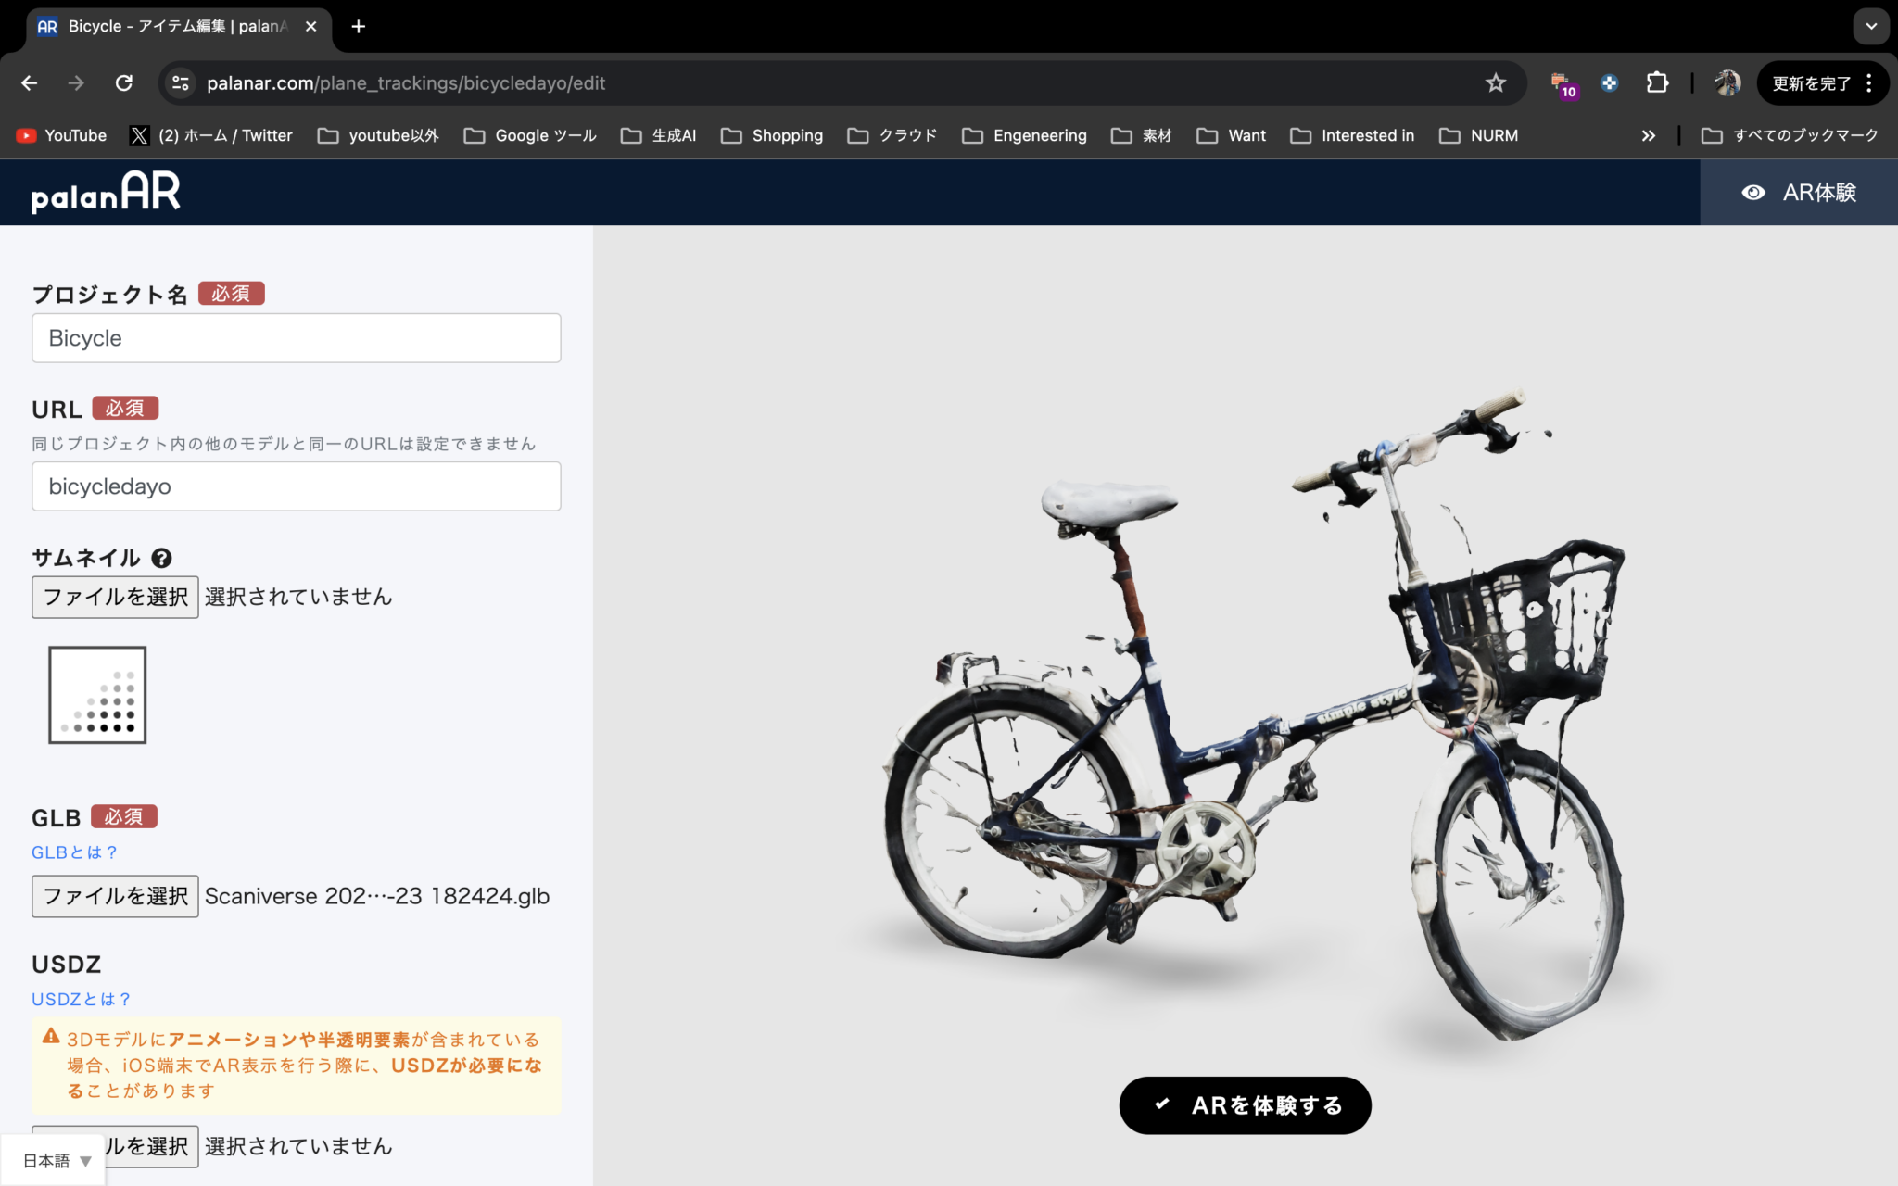Open the browser extensions puzzle icon
Viewport: 1898px width, 1186px height.
(x=1657, y=83)
